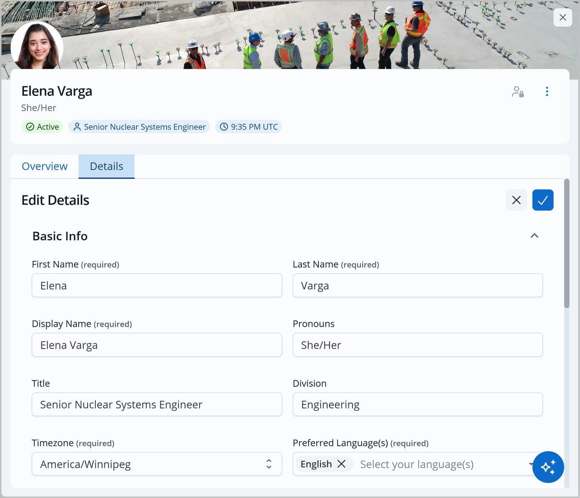The height and width of the screenshot is (498, 580).
Task: Edit the Last Name field
Action: [418, 286]
